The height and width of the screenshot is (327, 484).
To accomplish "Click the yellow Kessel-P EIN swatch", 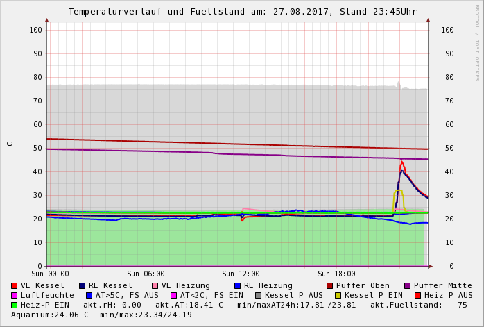I will click(338, 296).
